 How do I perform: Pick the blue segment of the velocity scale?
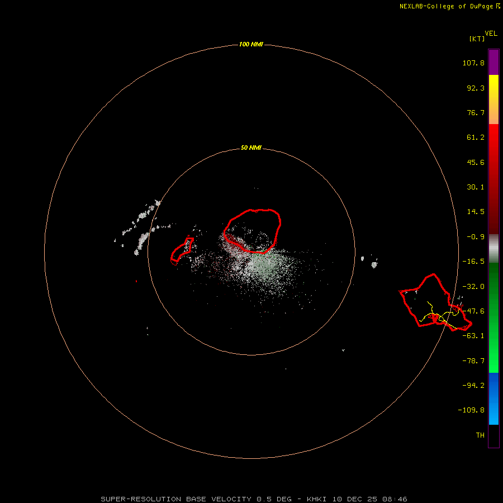click(493, 398)
